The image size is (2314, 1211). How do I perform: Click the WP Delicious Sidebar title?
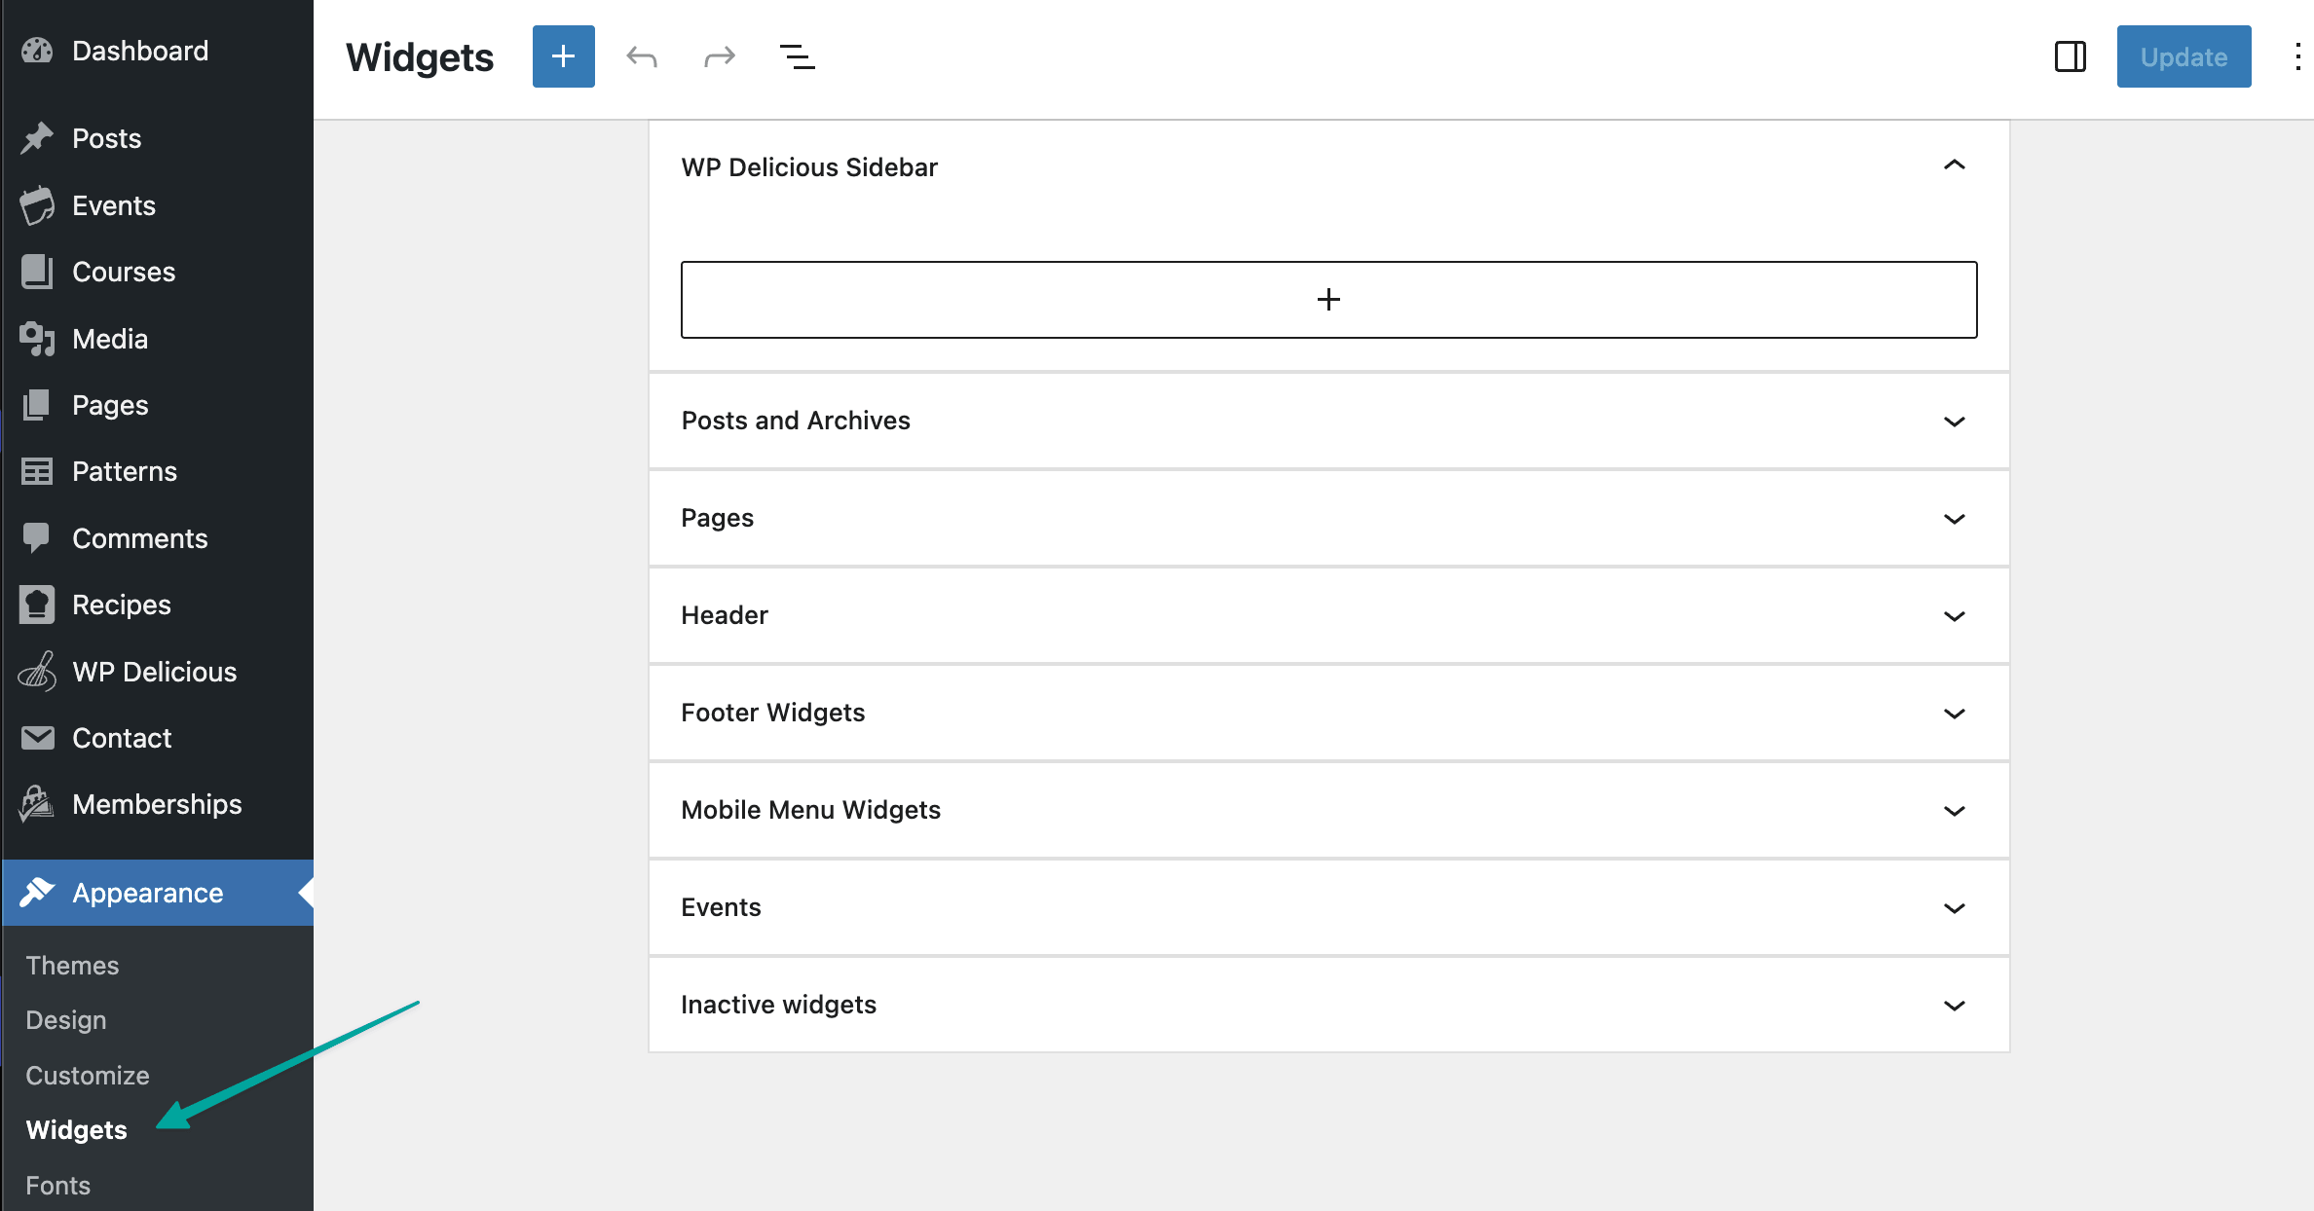pos(809,167)
